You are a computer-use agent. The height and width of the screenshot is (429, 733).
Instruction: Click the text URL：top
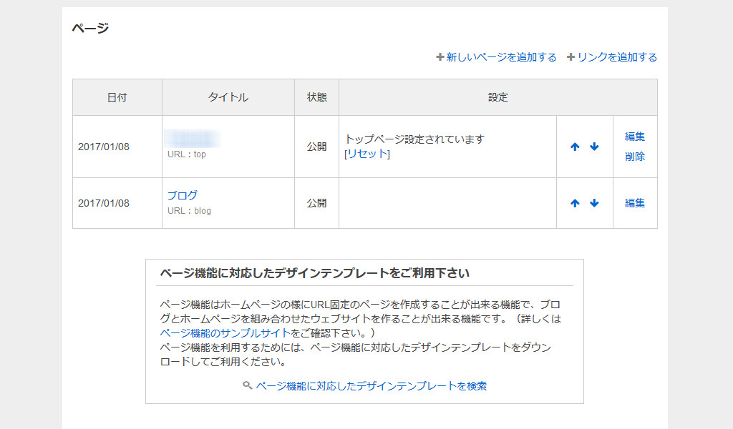(187, 154)
